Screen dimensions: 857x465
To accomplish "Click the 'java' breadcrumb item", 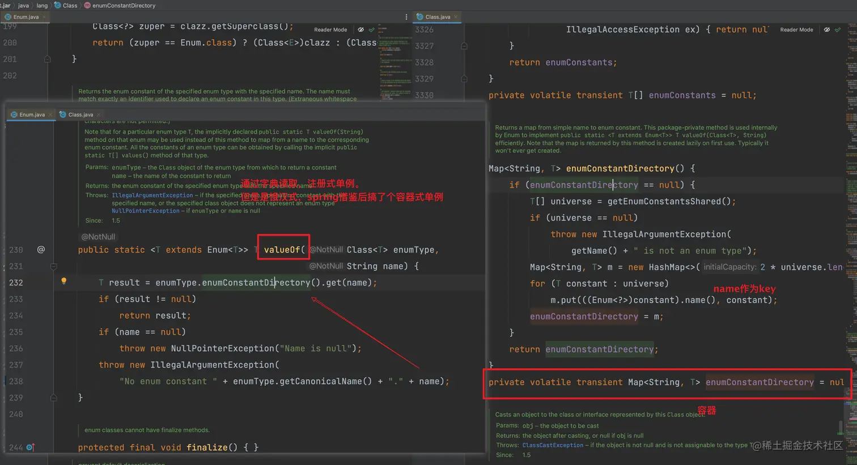I will click(23, 5).
